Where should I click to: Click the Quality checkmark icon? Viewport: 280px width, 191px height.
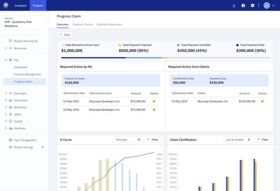coord(11,121)
